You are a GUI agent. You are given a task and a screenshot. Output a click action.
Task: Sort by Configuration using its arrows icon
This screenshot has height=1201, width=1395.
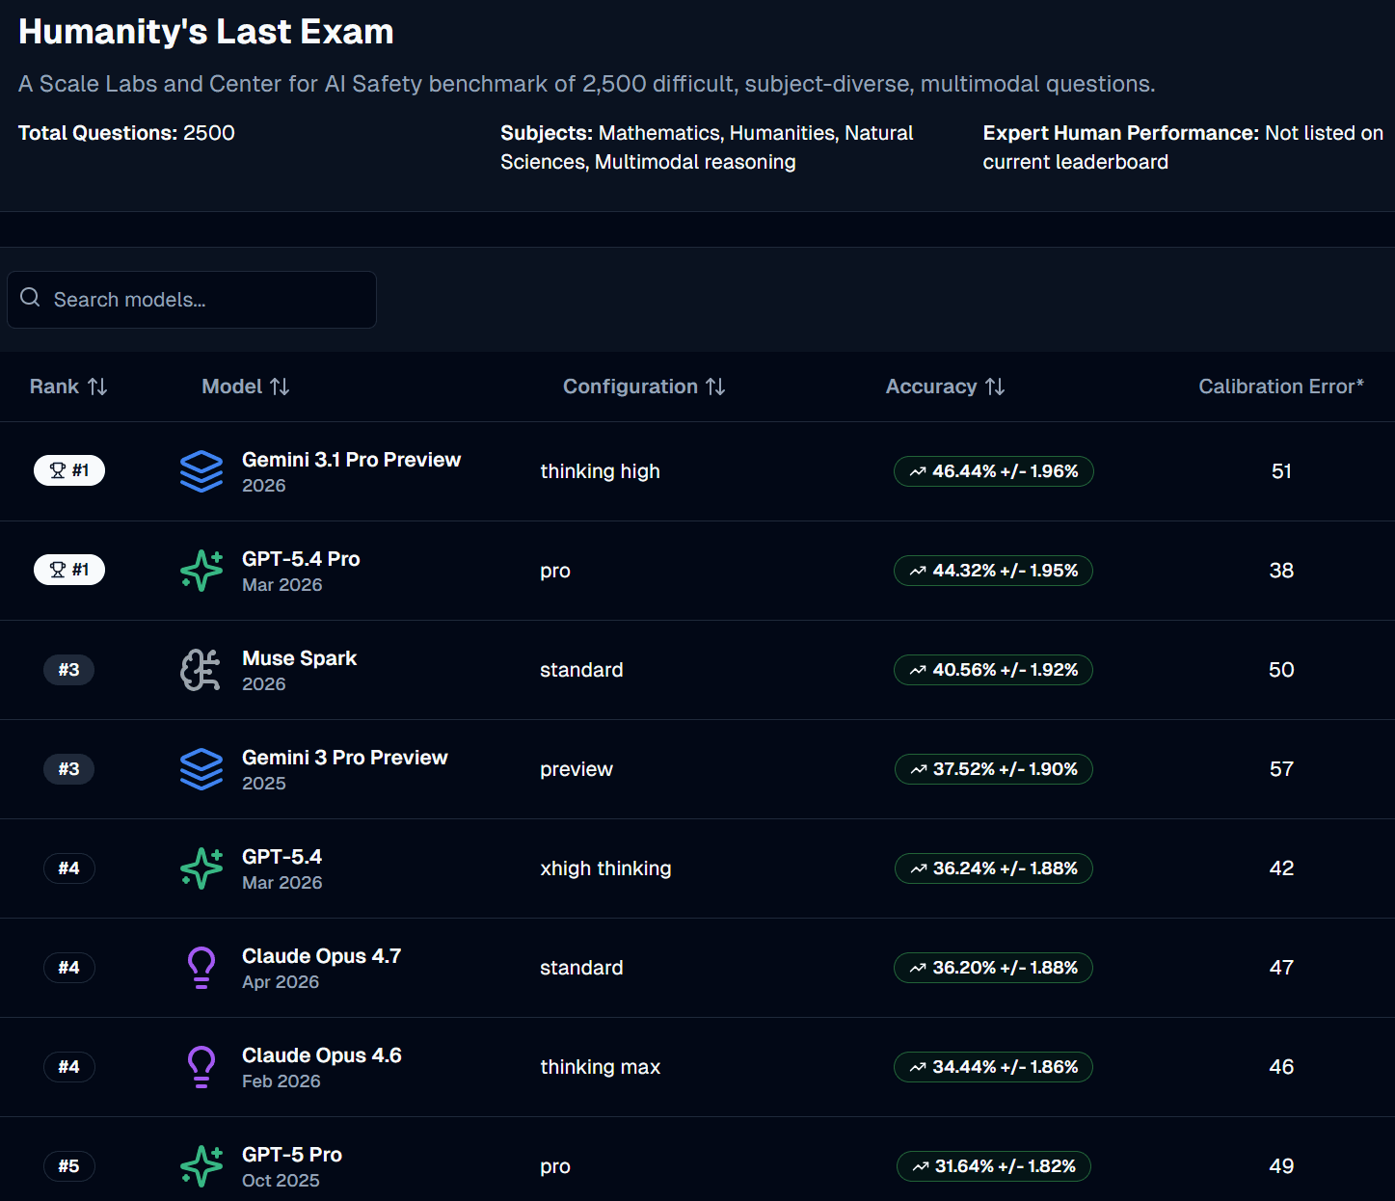(715, 387)
